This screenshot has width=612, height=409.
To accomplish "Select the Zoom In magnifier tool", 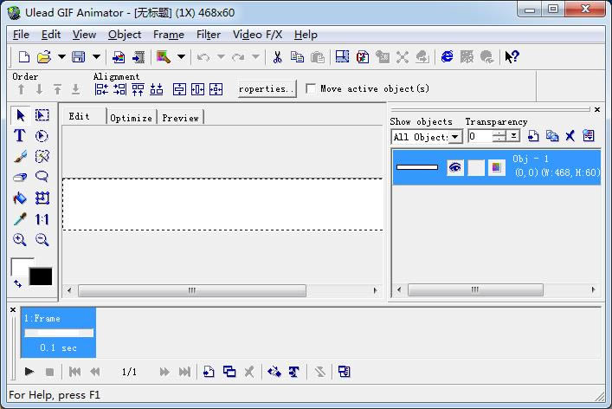I will coord(20,239).
